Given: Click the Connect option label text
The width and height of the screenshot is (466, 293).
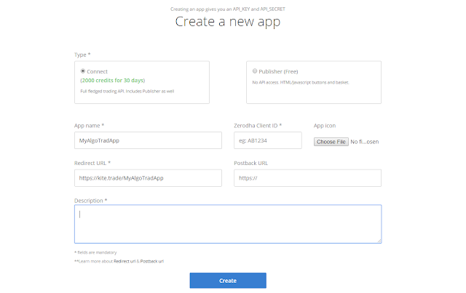Looking at the screenshot, I should point(97,71).
